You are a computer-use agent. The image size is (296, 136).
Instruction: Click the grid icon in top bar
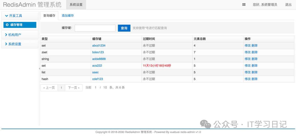(244, 5)
